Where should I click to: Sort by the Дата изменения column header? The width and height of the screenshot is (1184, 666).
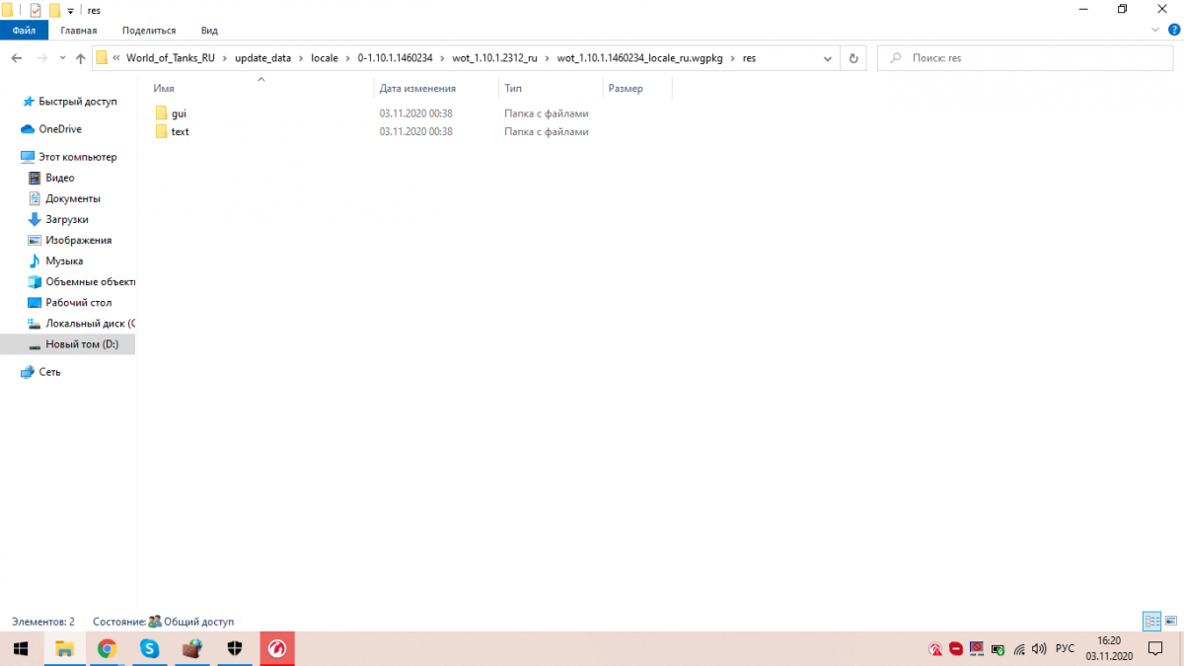(x=417, y=89)
